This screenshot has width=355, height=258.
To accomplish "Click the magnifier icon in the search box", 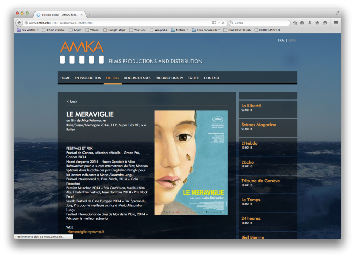I will pyautogui.click(x=232, y=23).
